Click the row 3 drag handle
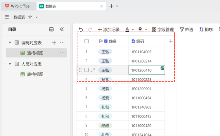 (80, 70)
